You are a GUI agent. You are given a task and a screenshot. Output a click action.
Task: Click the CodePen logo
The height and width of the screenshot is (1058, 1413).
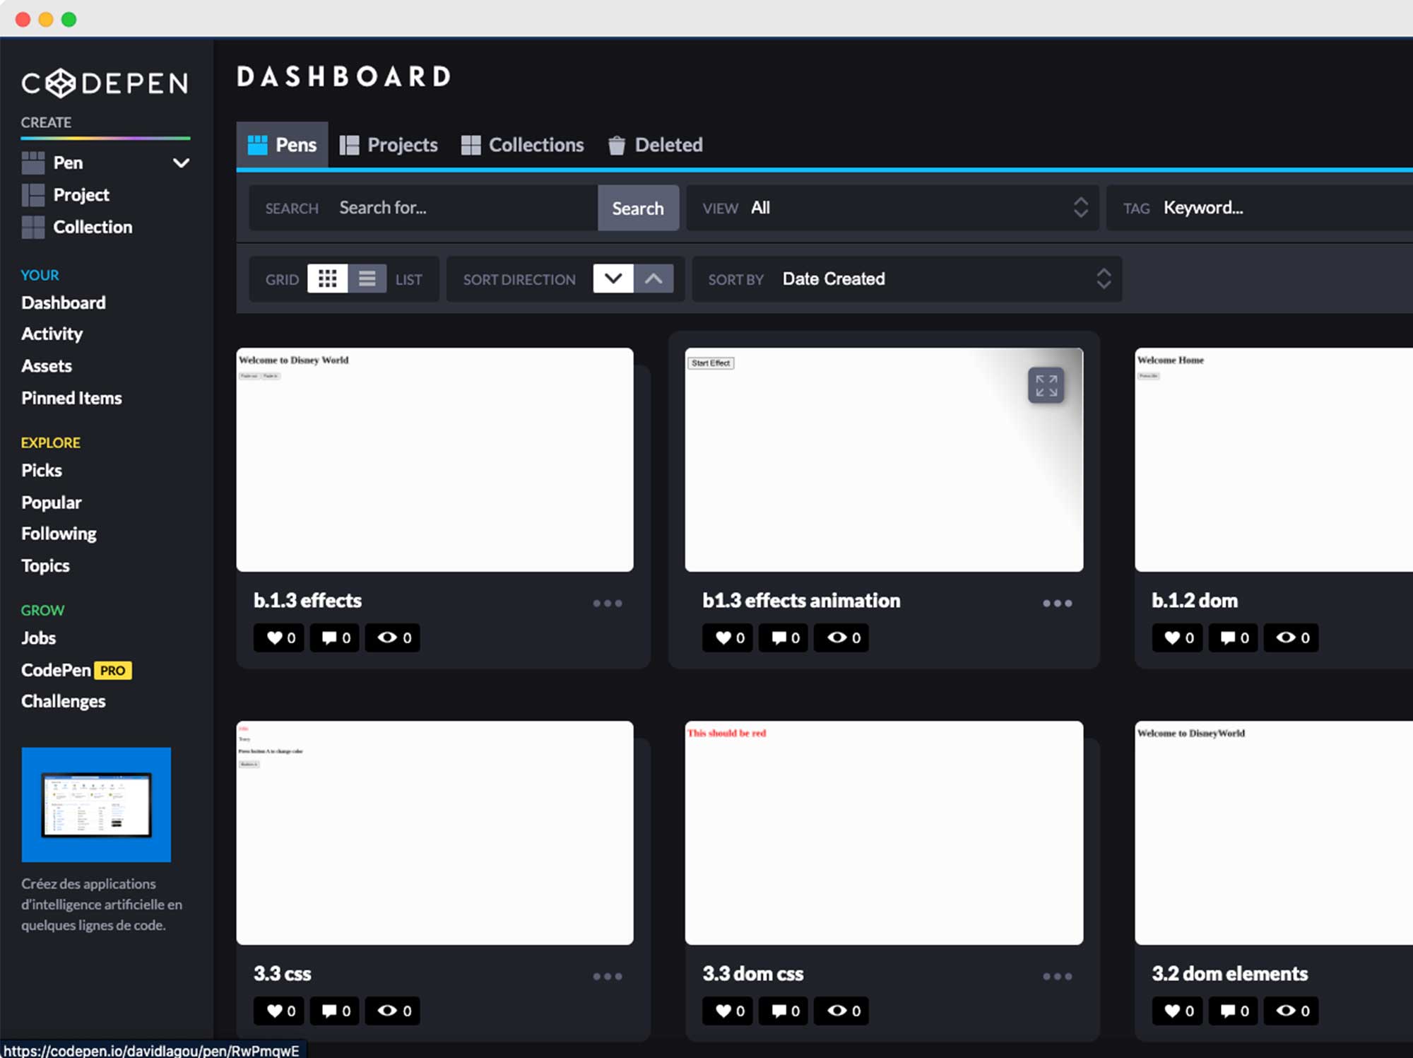coord(105,83)
